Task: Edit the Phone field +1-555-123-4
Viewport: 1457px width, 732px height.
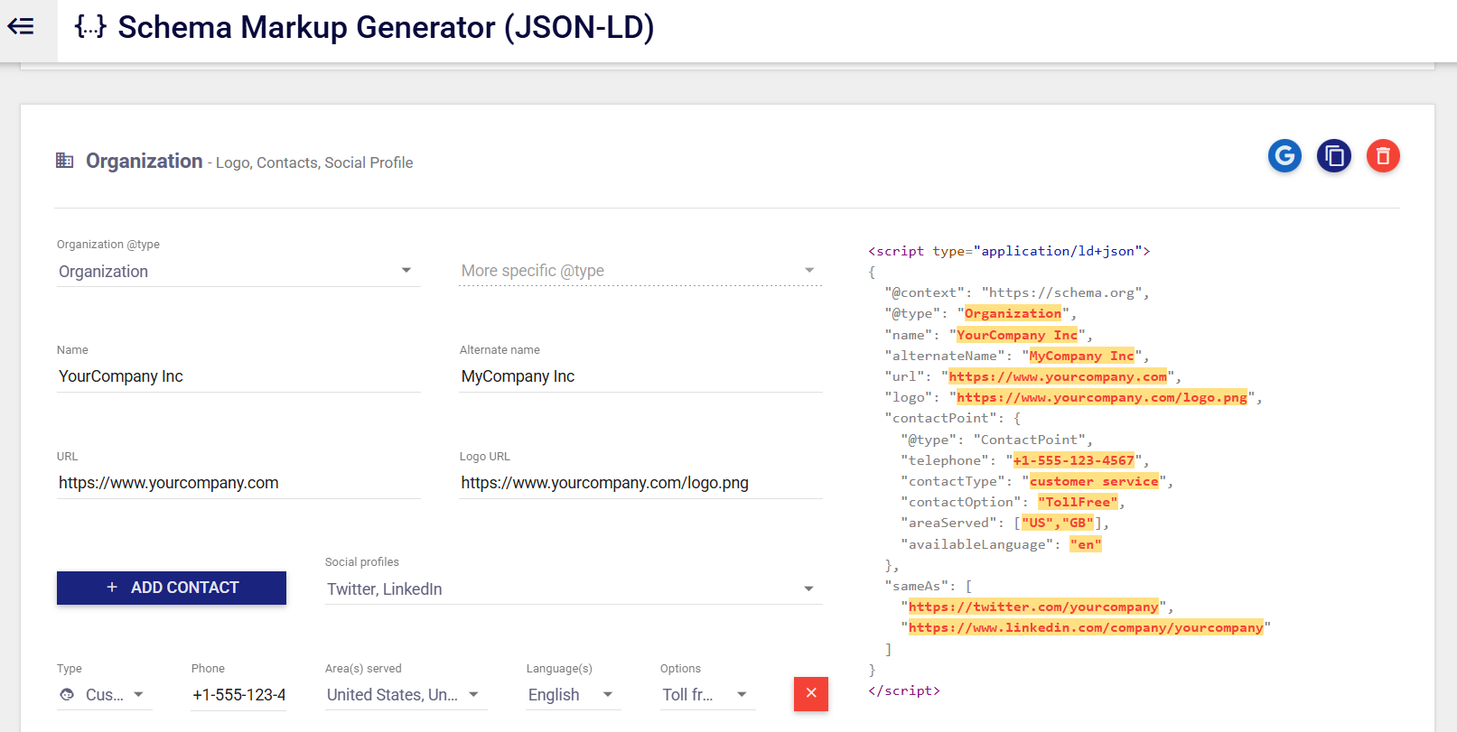Action: (238, 695)
